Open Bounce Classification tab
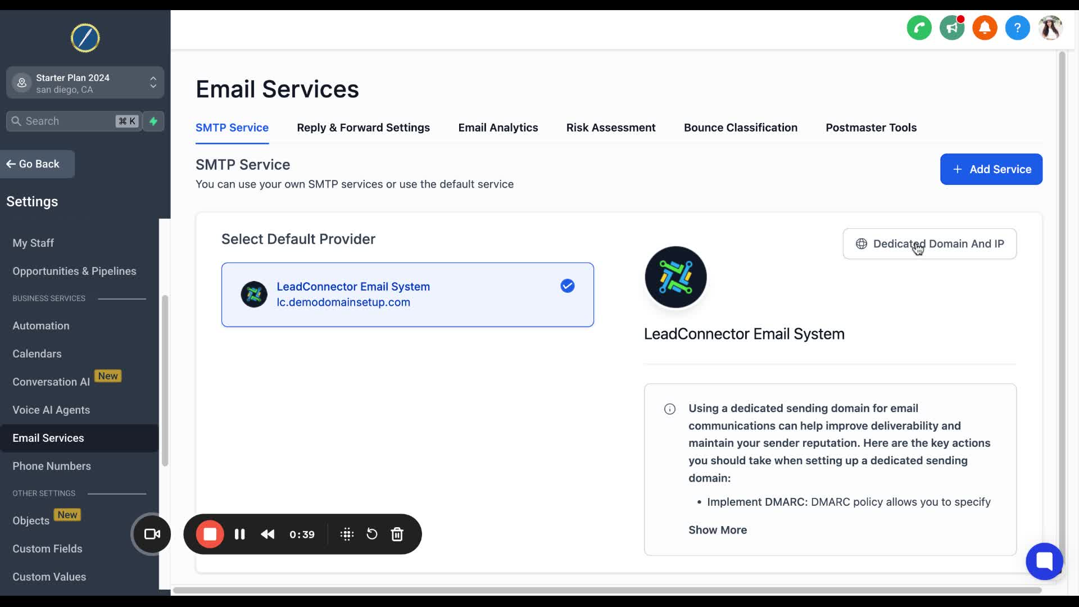 (x=741, y=128)
